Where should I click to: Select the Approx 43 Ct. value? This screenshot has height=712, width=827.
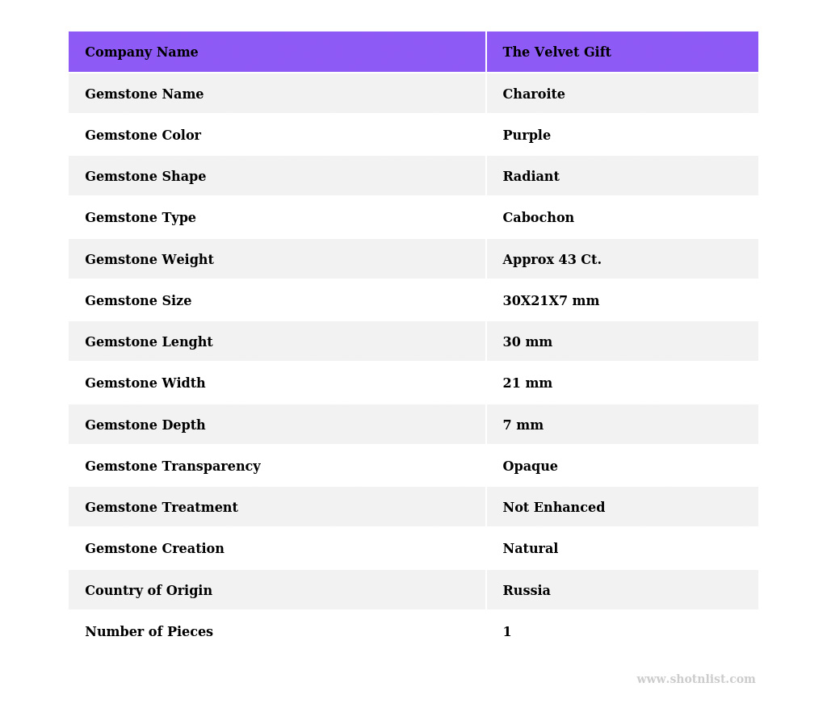coord(552,260)
